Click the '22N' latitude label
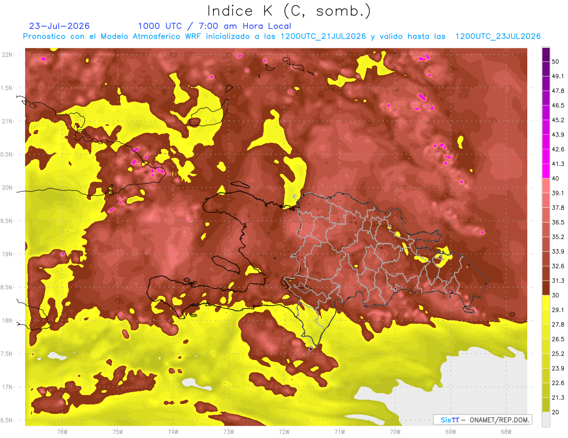This screenshot has width=568, height=438. (x=7, y=55)
